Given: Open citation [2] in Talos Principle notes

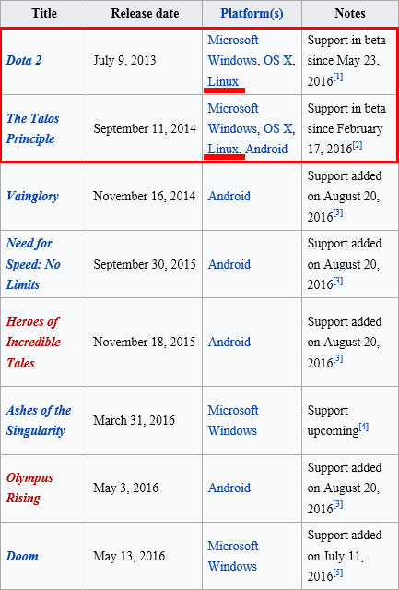Looking at the screenshot, I should (358, 145).
